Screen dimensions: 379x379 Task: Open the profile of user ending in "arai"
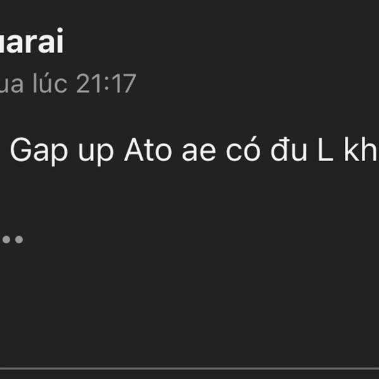(x=32, y=40)
